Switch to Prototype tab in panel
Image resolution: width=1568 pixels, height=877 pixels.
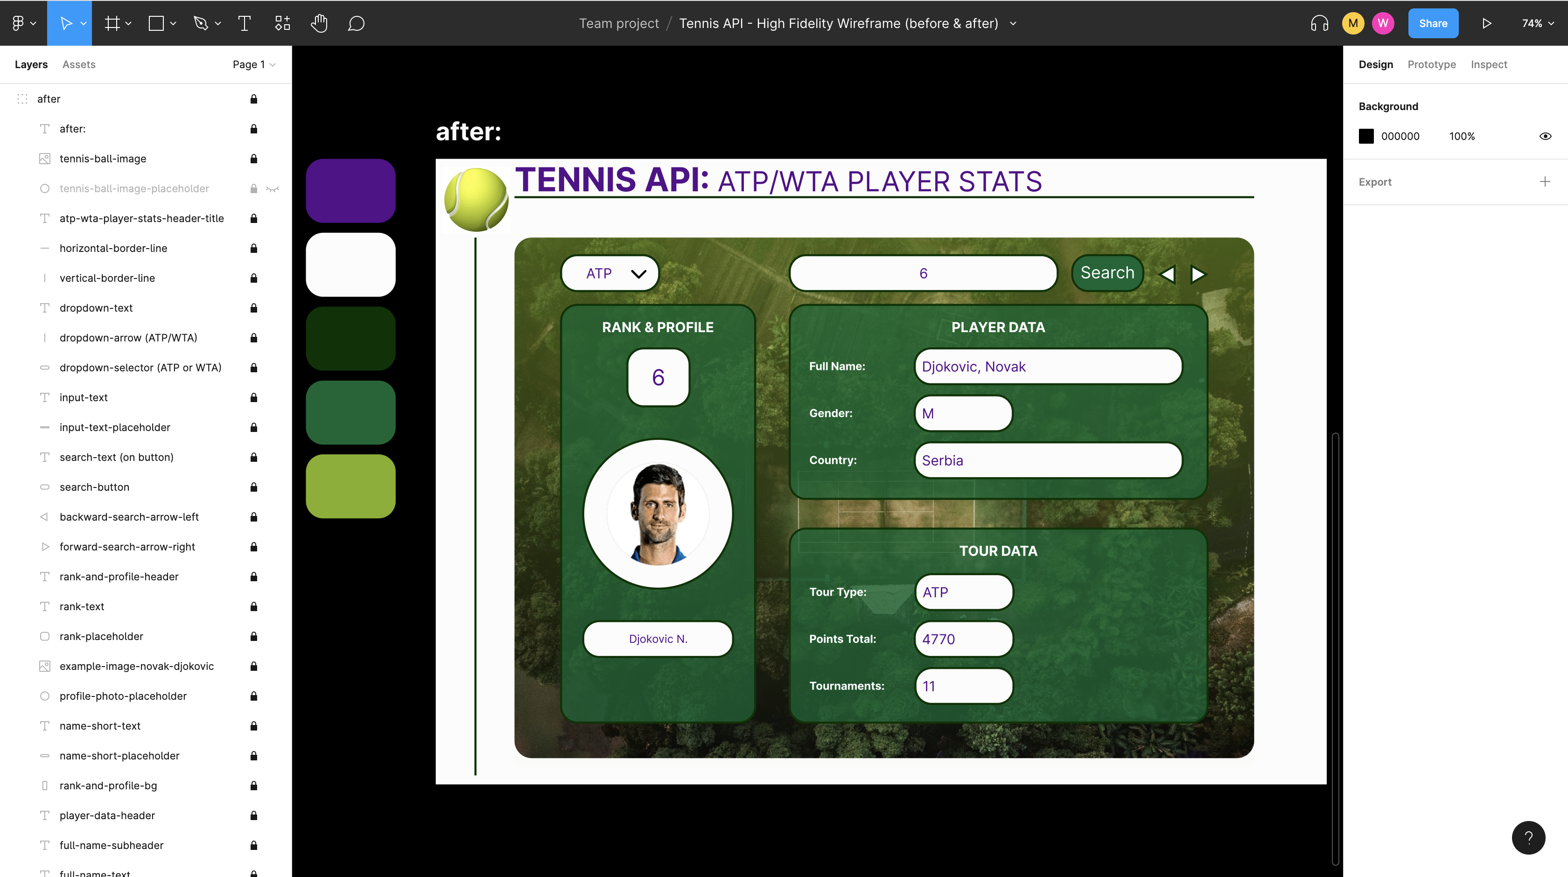click(x=1432, y=63)
